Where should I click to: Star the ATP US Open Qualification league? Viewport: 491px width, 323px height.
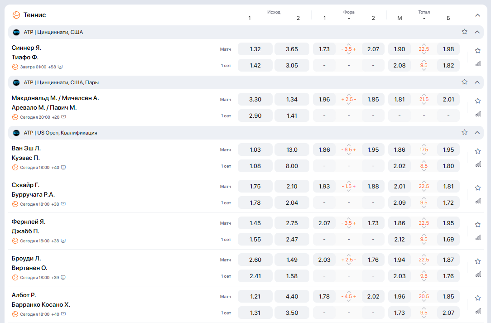click(x=464, y=132)
